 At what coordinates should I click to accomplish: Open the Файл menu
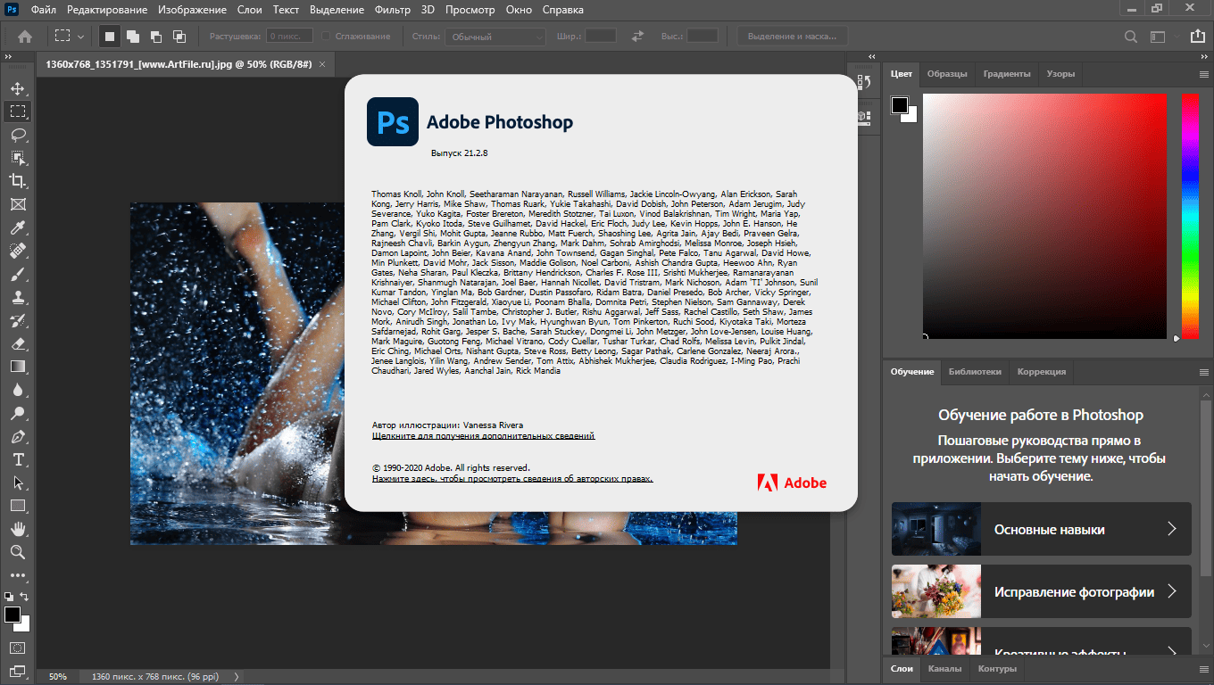[44, 10]
